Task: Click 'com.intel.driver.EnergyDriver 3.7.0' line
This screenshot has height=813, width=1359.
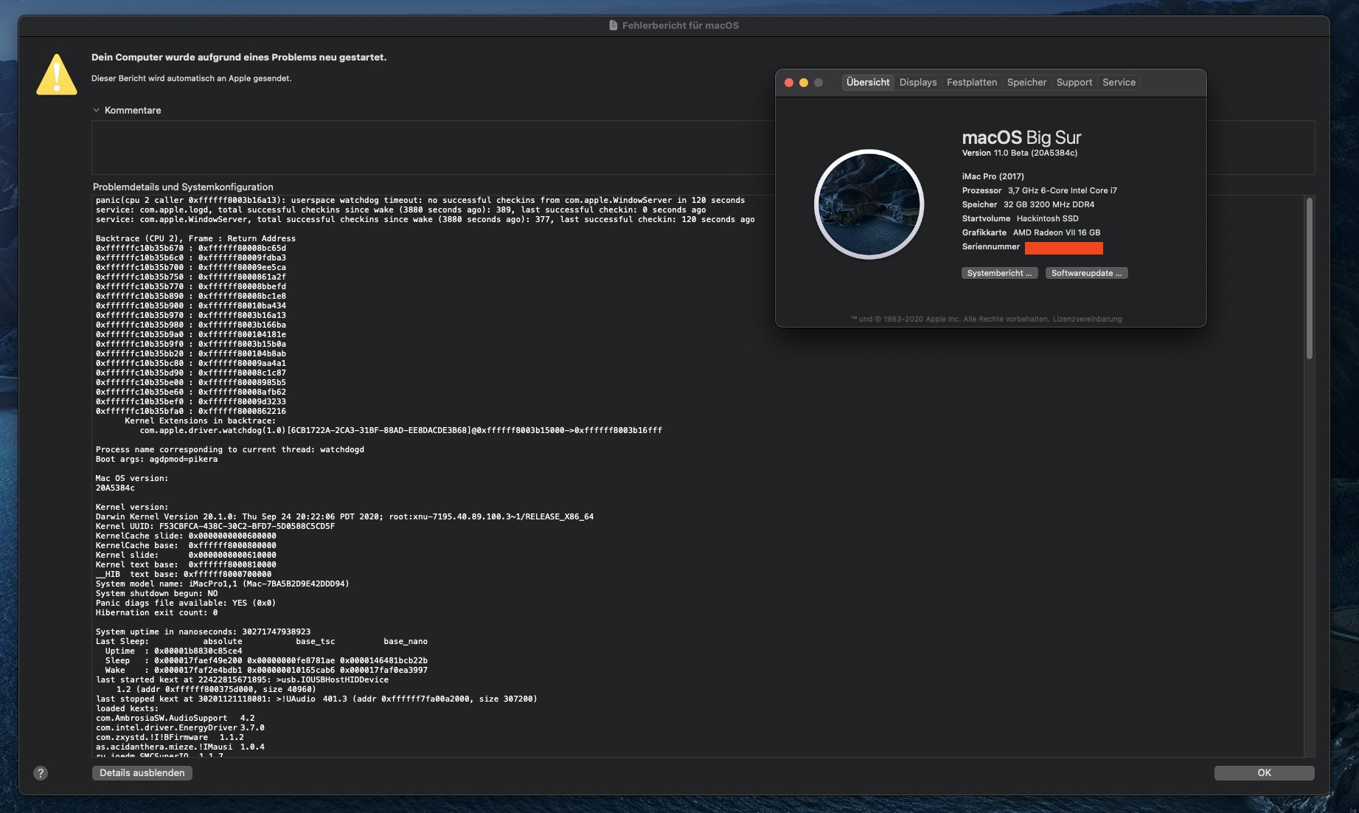Action: click(180, 727)
